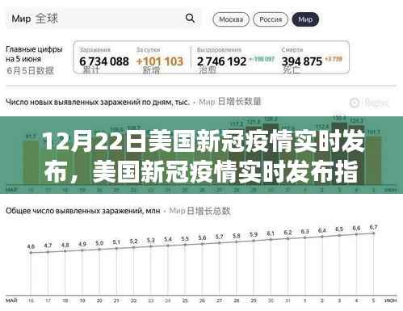Click the 6 734 088 total infections figure
The width and height of the screenshot is (403, 311).
(104, 61)
